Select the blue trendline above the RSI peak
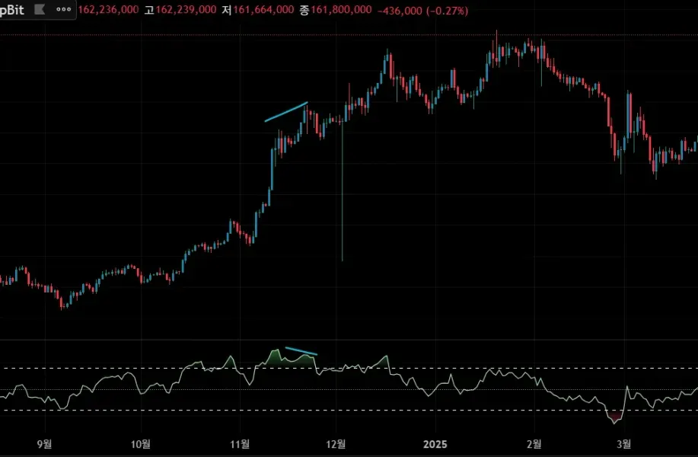The image size is (698, 457). tap(301, 351)
